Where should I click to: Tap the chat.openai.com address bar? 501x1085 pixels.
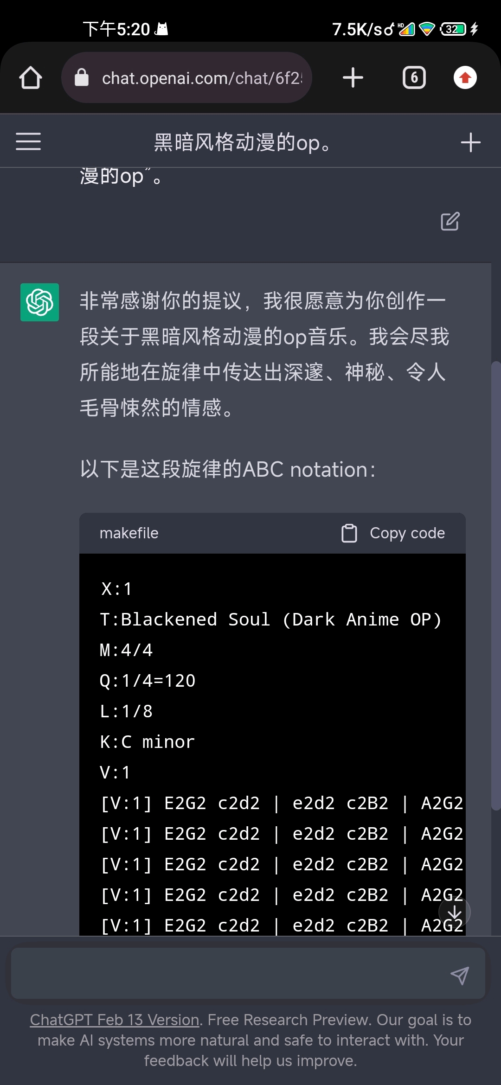186,77
